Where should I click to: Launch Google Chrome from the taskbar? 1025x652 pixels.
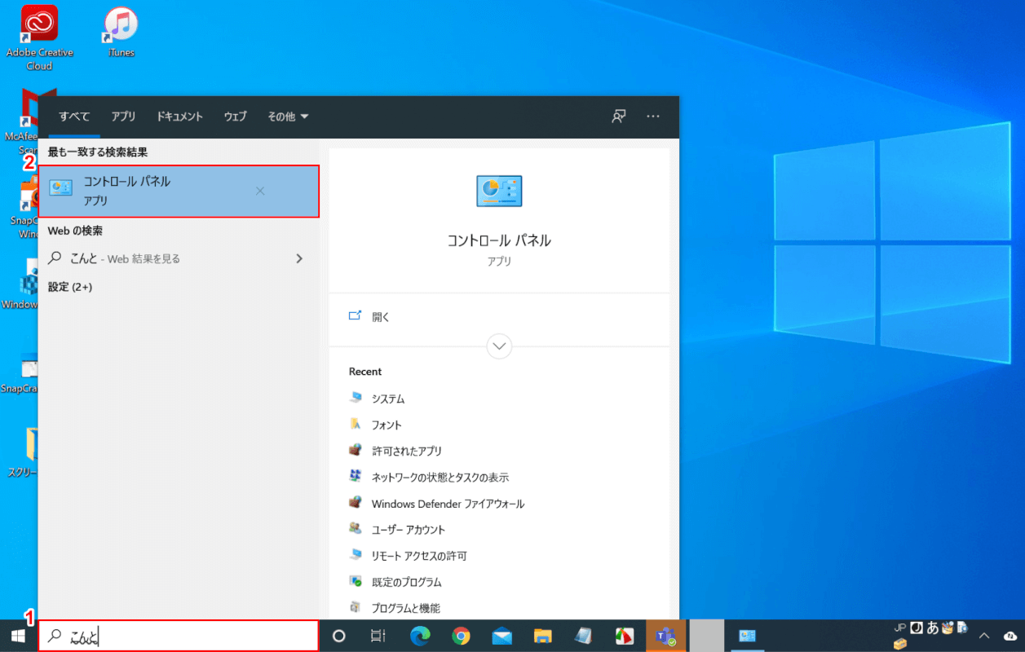tap(462, 636)
